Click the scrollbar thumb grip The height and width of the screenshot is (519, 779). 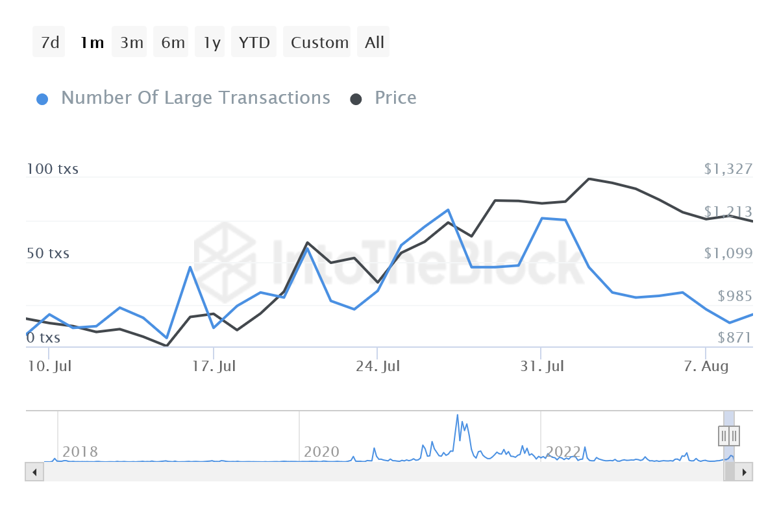[730, 472]
